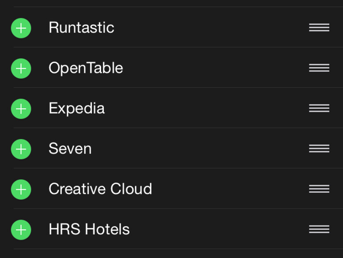This screenshot has width=343, height=258.
Task: Select the Creative Cloud label
Action: click(x=100, y=189)
